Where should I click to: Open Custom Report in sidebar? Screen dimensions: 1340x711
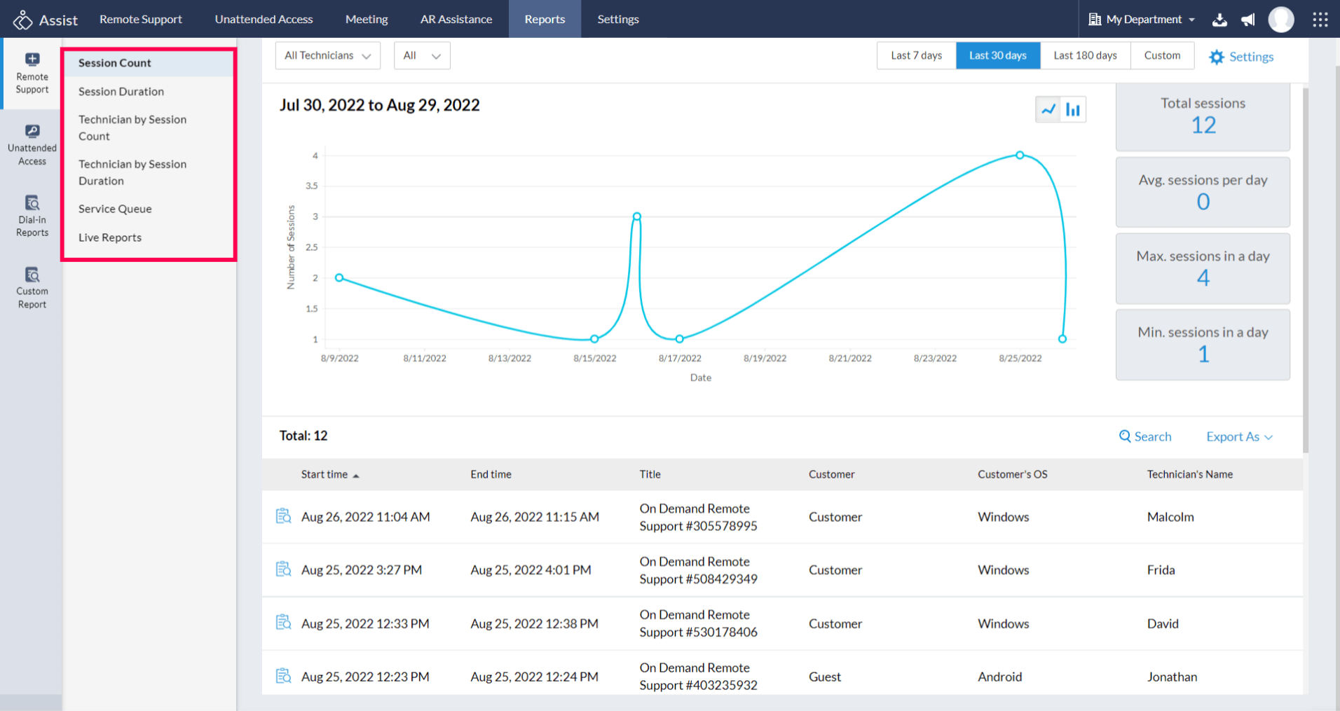coord(32,288)
